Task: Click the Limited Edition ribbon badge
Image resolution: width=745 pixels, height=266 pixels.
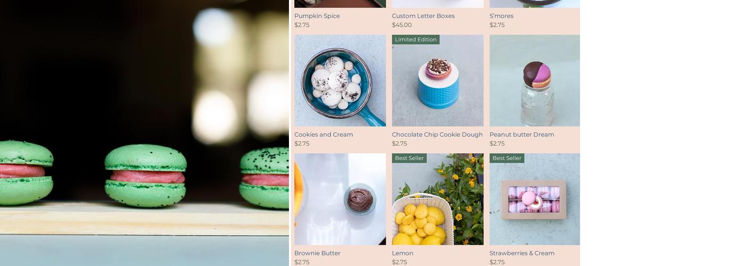Action: 416,39
